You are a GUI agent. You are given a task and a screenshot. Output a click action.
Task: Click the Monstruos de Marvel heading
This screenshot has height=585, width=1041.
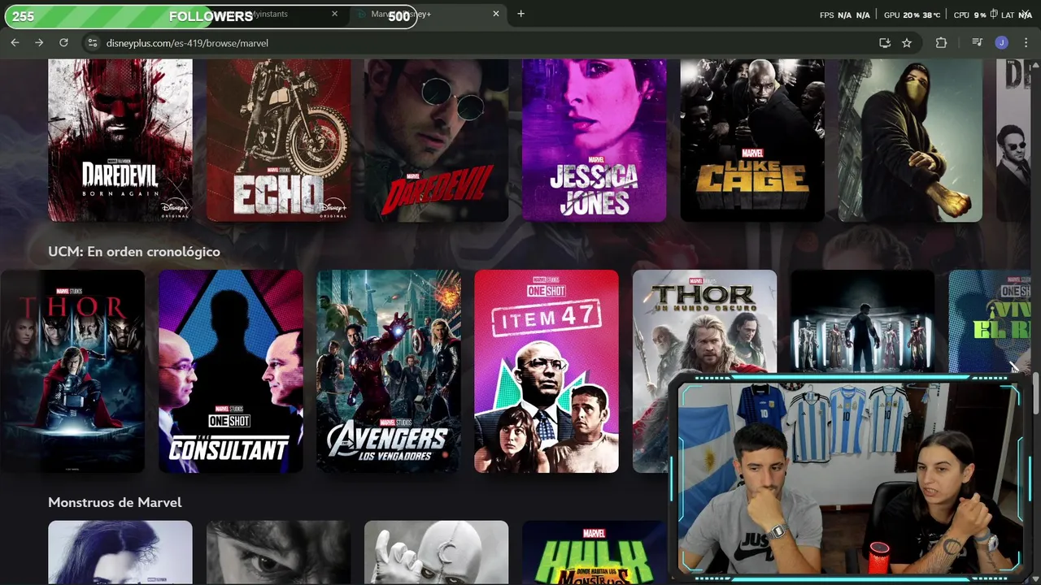[115, 502]
